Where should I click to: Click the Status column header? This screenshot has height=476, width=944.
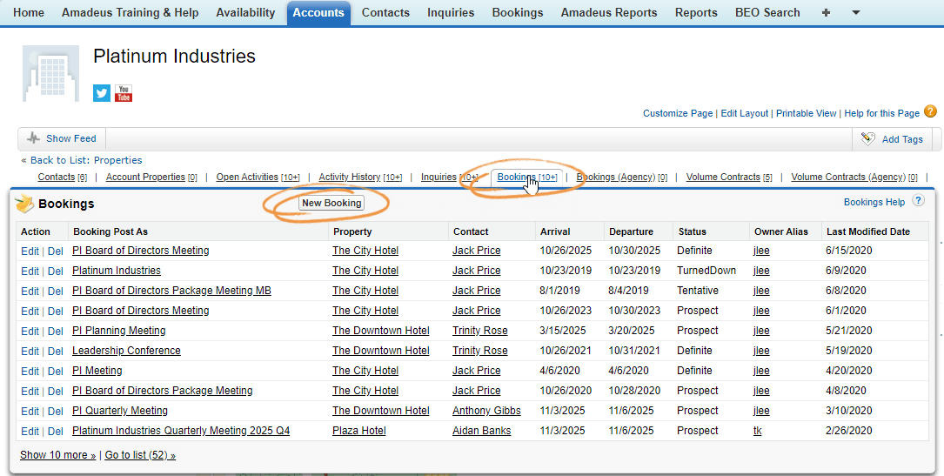(x=693, y=231)
